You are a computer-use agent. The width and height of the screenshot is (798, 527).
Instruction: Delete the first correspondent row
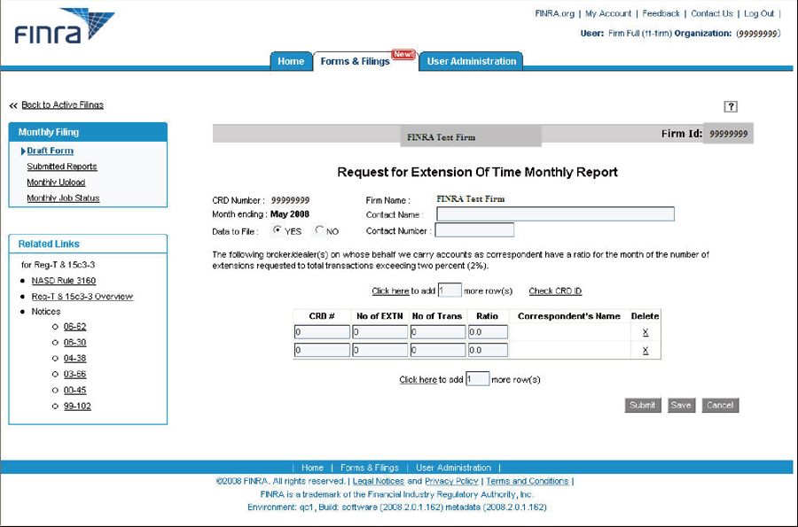pos(645,332)
